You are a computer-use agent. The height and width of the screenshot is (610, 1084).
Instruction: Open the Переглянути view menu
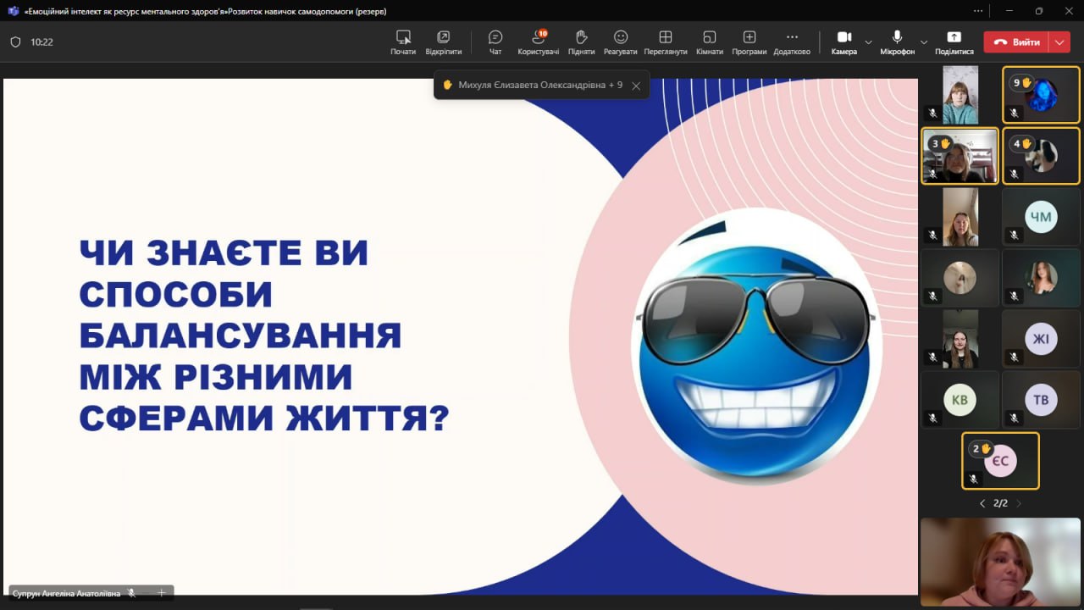click(x=665, y=42)
